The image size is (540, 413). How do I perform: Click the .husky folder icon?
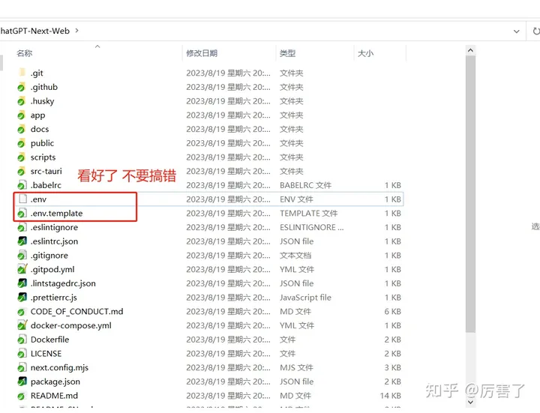(x=22, y=101)
